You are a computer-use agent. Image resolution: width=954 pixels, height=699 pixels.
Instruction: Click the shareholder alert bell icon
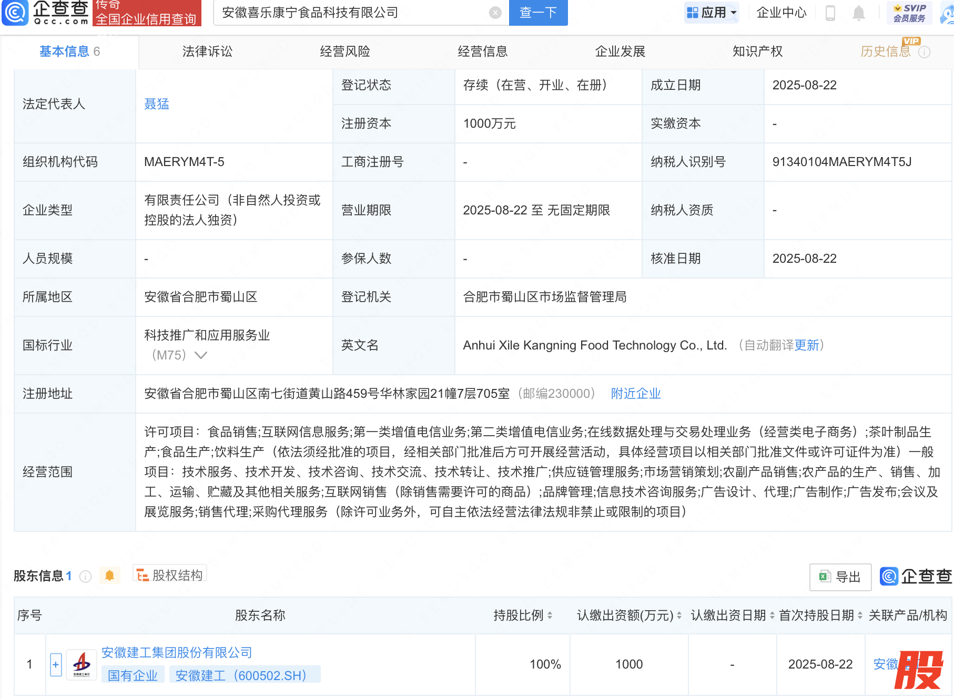point(109,575)
